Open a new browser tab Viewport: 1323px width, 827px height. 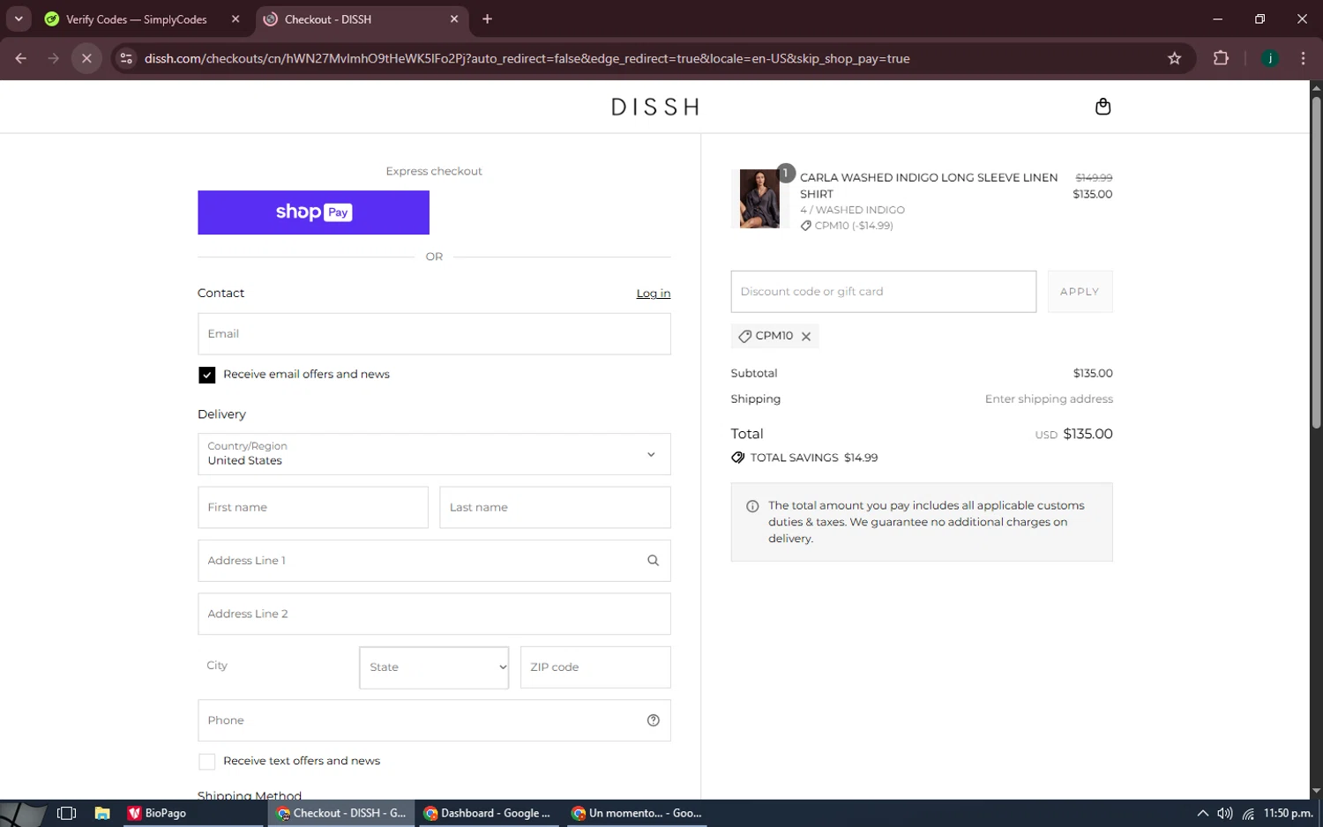click(487, 19)
